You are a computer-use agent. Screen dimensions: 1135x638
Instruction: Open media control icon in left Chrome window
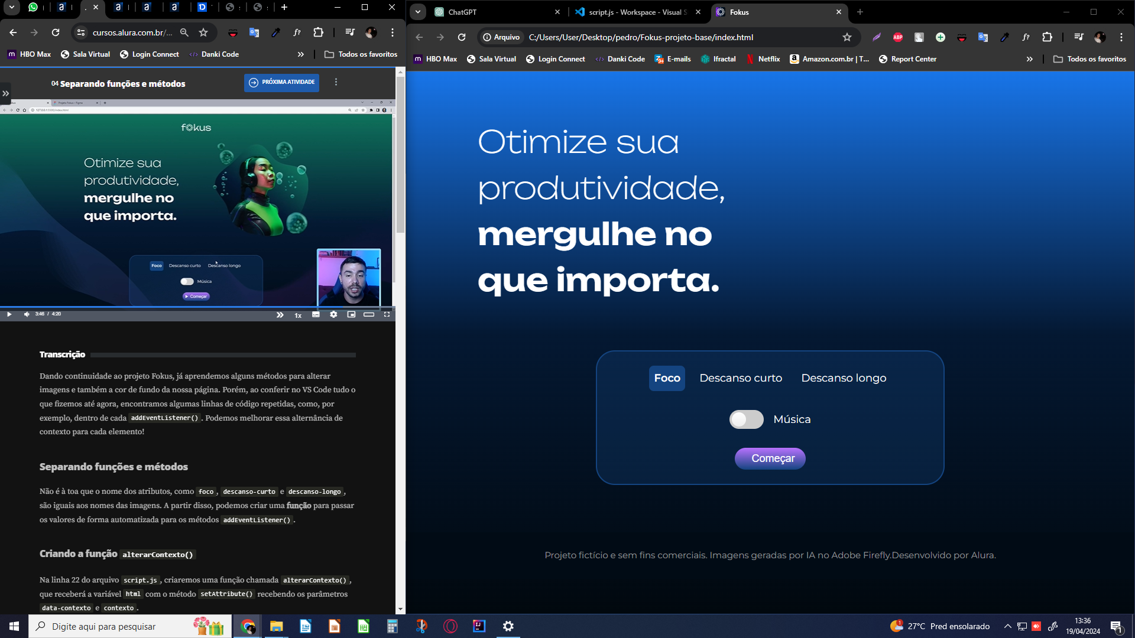pos(350,32)
